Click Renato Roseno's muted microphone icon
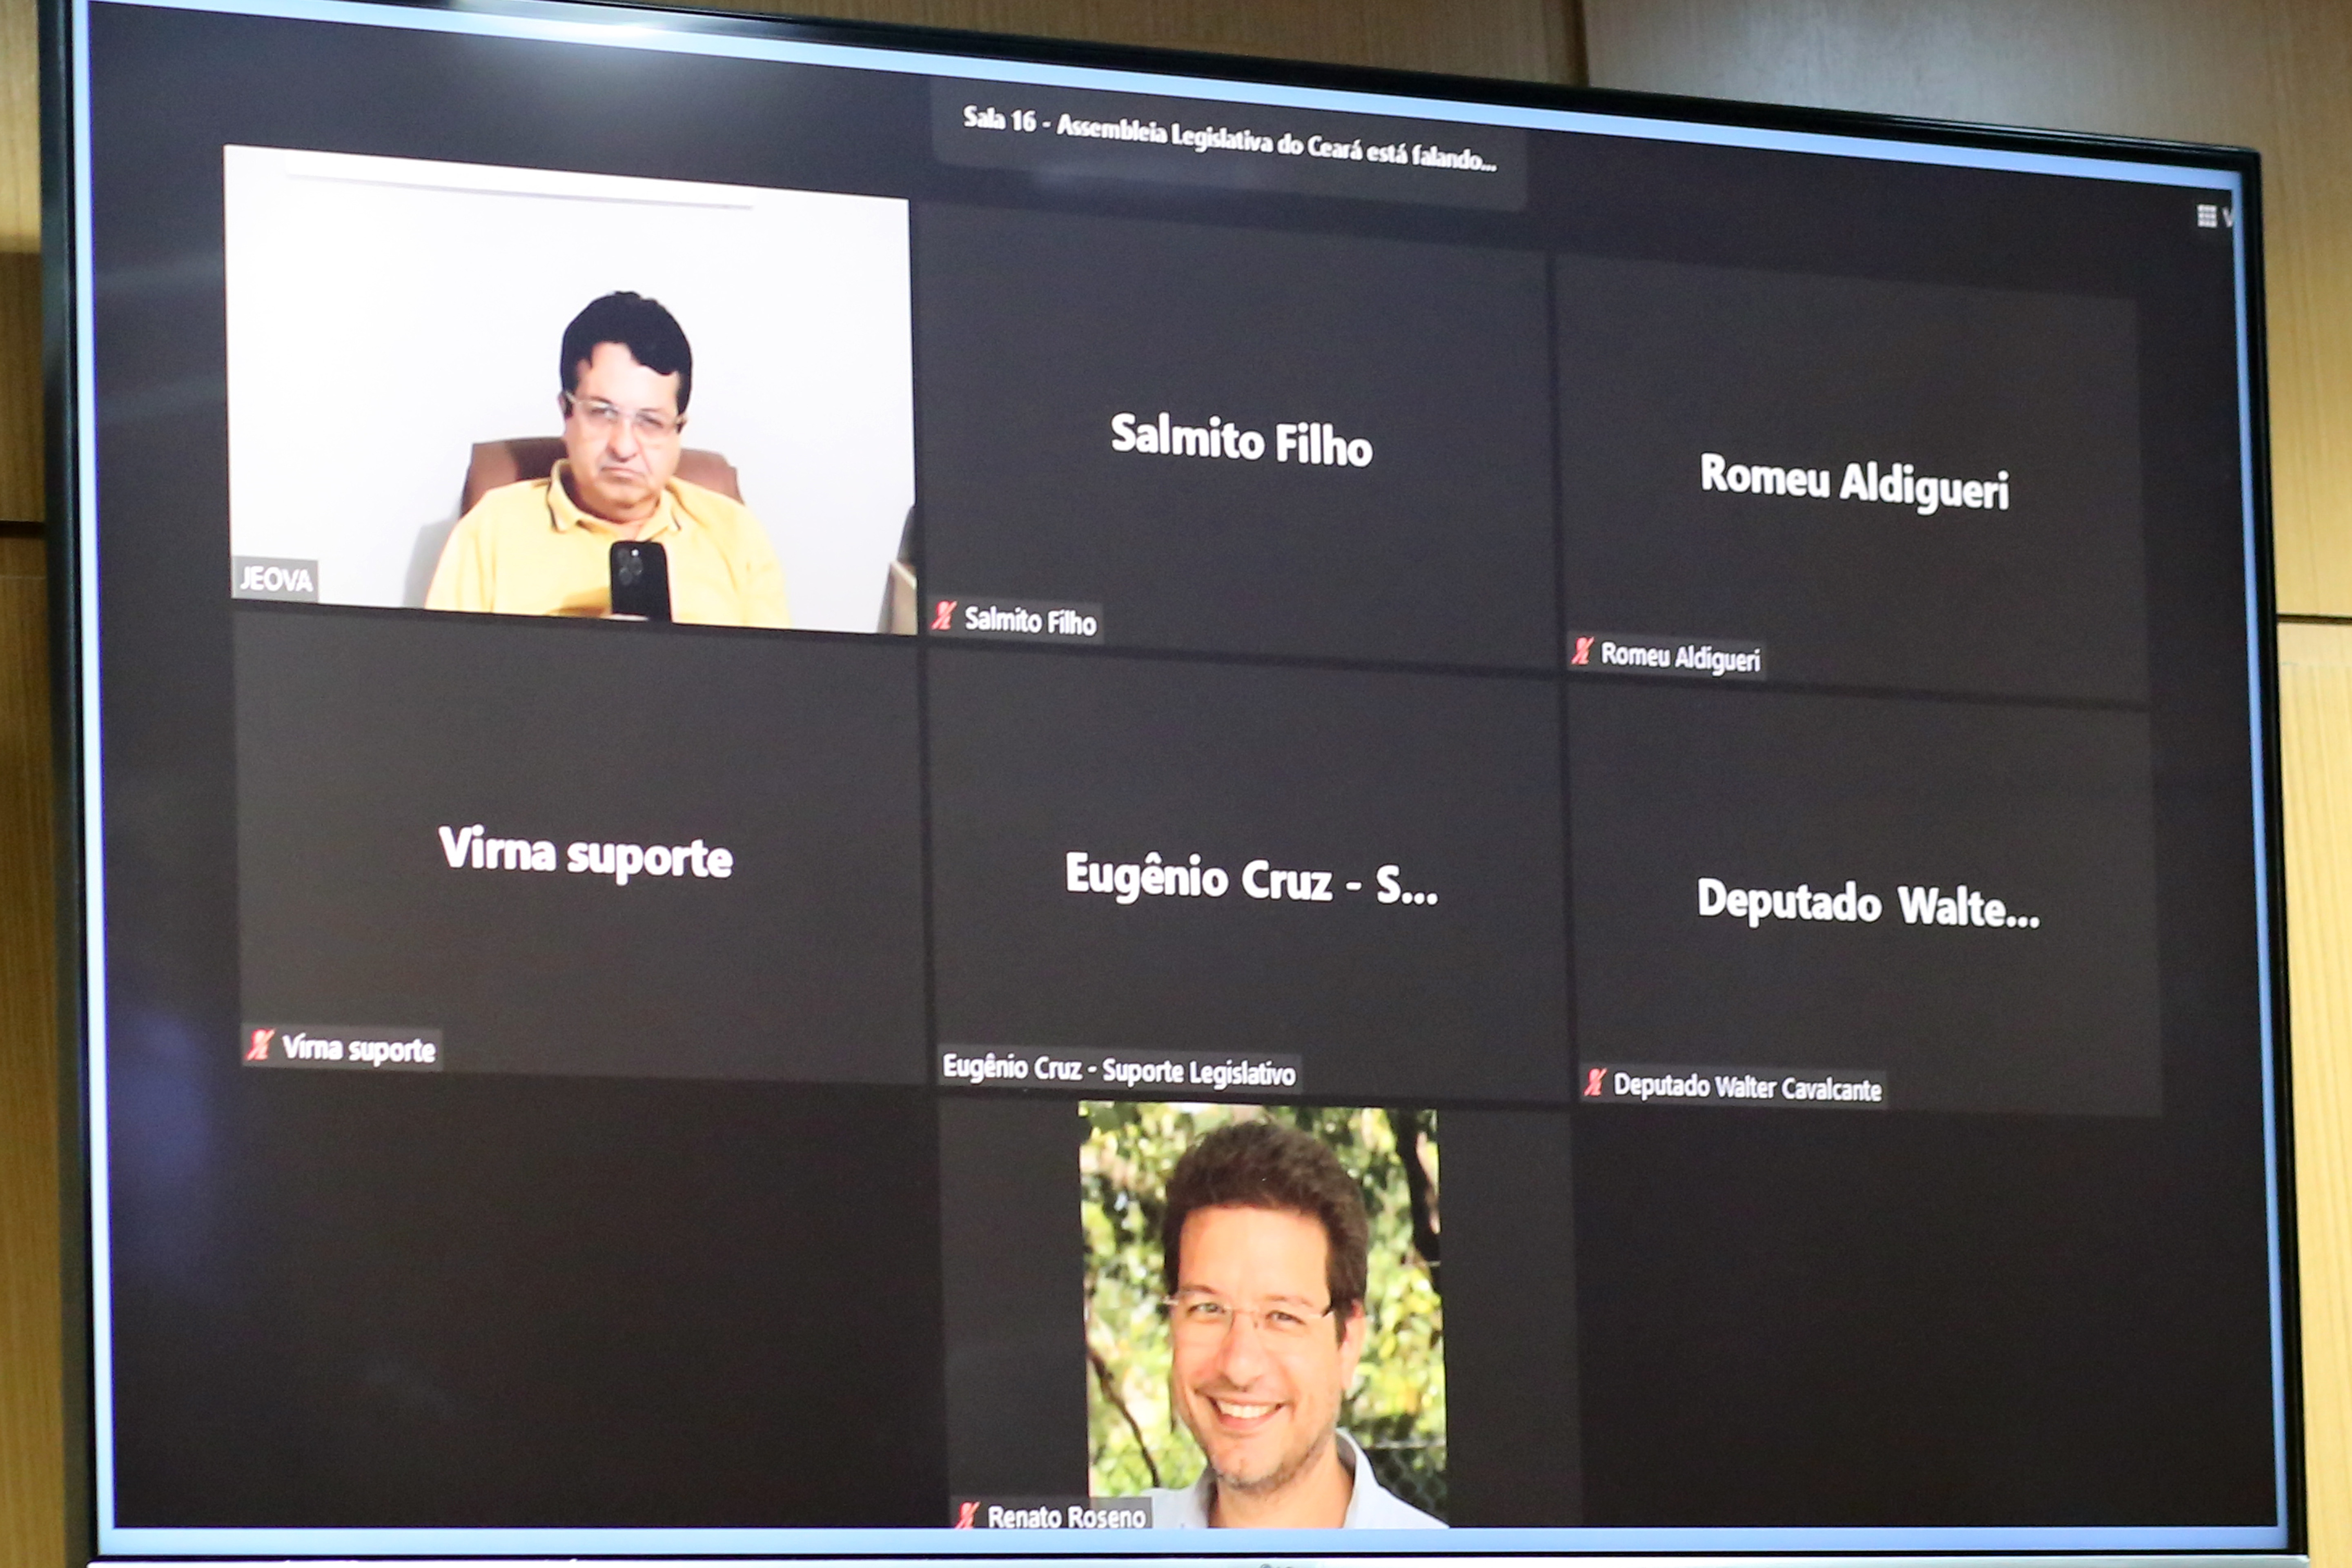 [967, 1515]
